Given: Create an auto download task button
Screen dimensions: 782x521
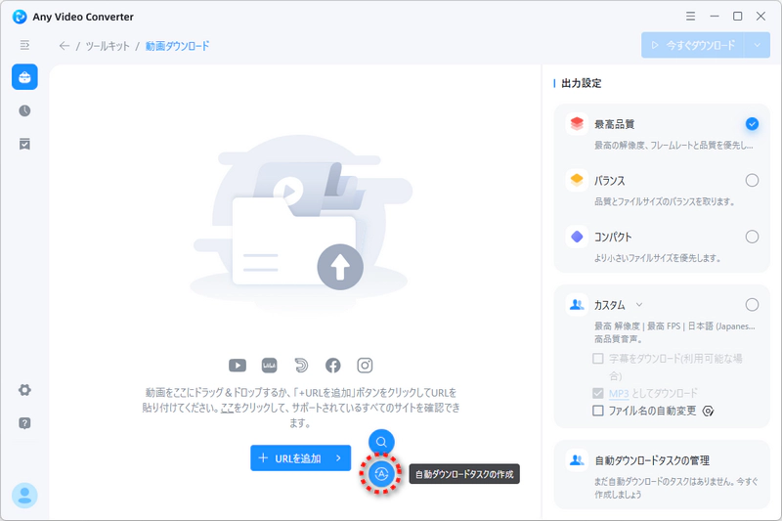Looking at the screenshot, I should click(x=381, y=474).
